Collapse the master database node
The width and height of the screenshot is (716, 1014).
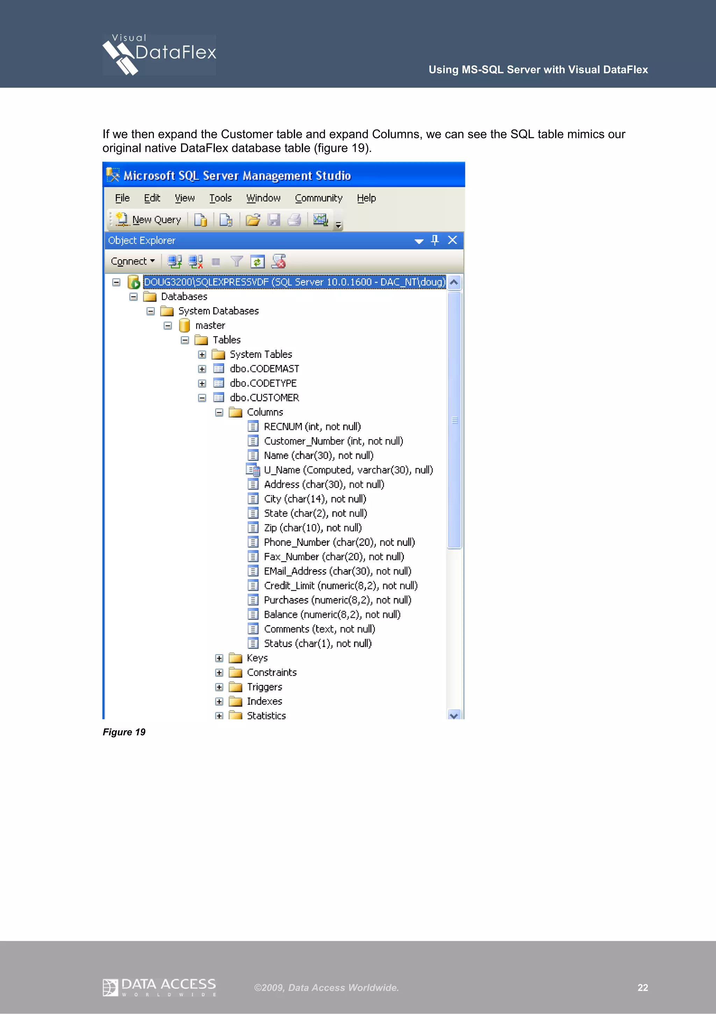pos(168,325)
